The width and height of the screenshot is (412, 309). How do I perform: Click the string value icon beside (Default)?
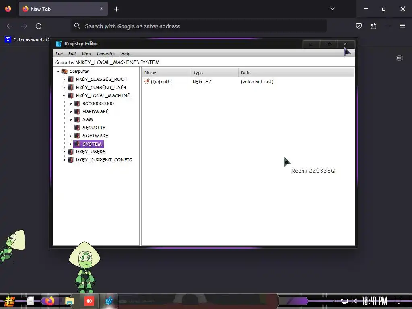146,81
